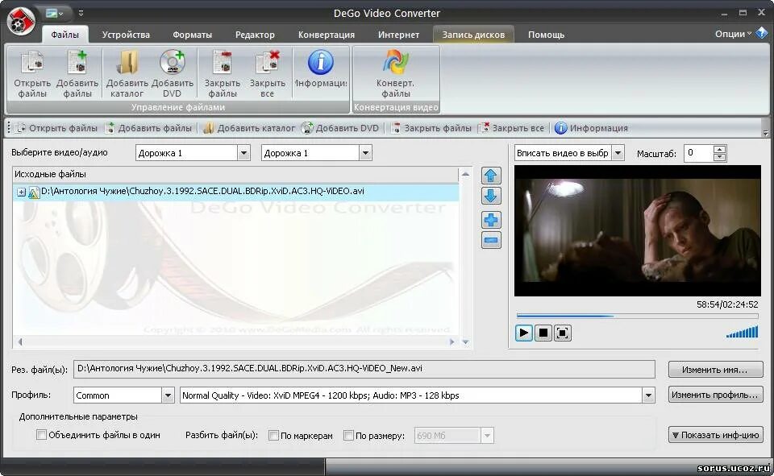Screen dimensions: 774x476
Task: Click the Рез. файл(ы) output path field
Action: [x=364, y=369]
